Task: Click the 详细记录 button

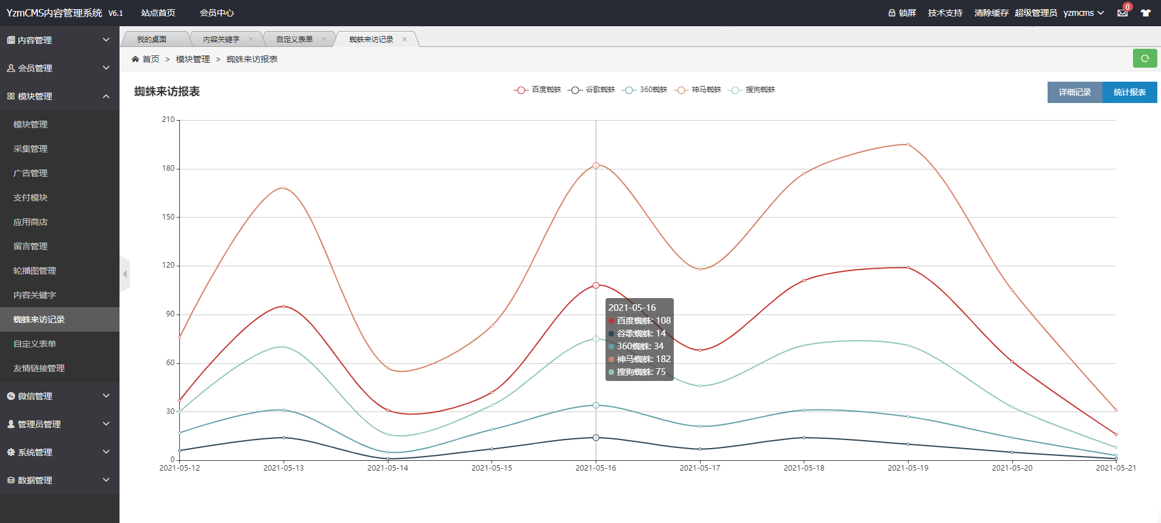Action: [x=1074, y=93]
